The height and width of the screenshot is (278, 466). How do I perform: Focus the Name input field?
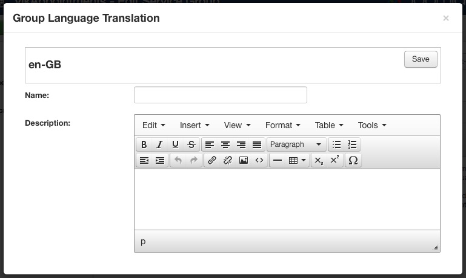point(221,95)
